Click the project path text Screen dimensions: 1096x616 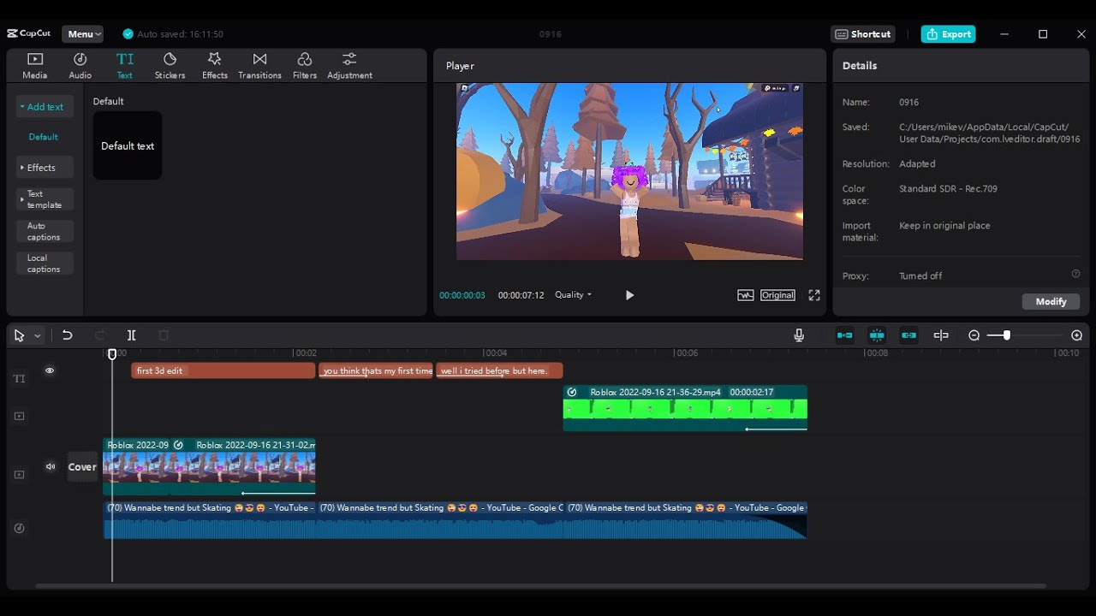pyautogui.click(x=989, y=133)
